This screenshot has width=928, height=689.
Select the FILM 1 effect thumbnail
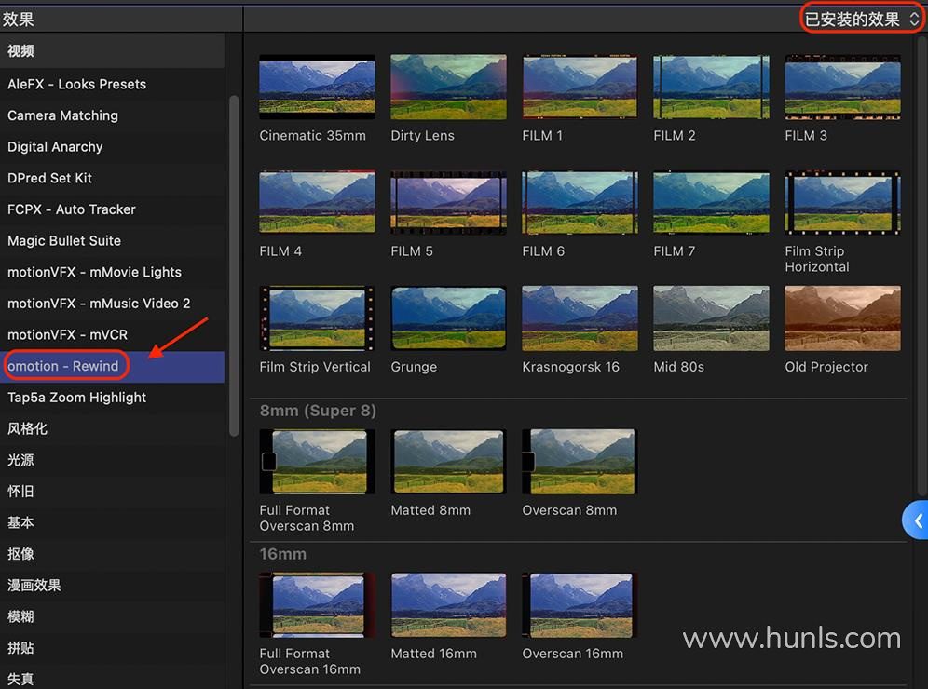[580, 87]
